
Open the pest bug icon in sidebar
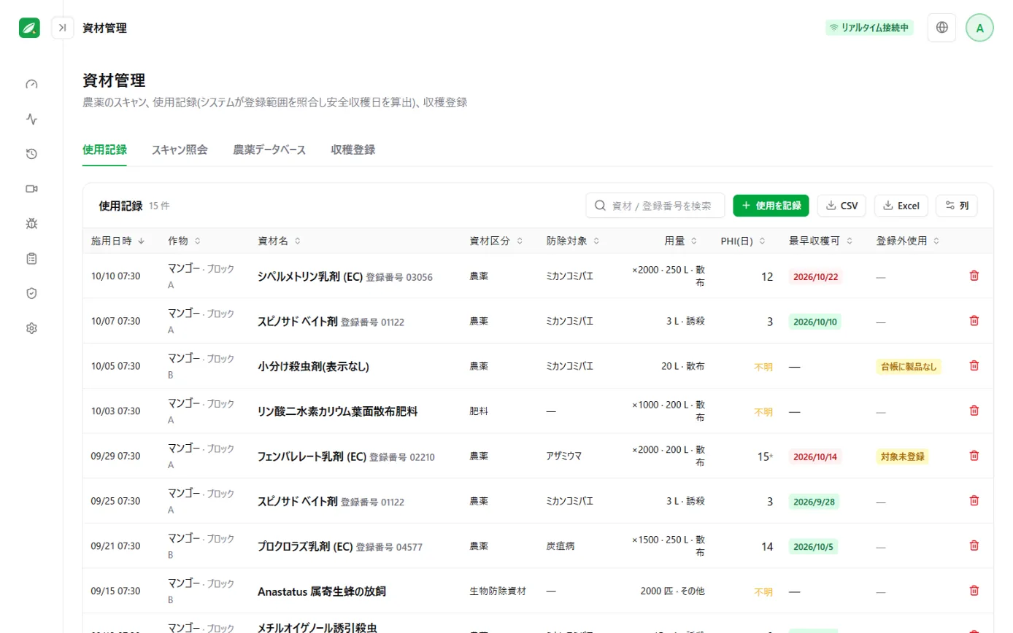(x=31, y=223)
